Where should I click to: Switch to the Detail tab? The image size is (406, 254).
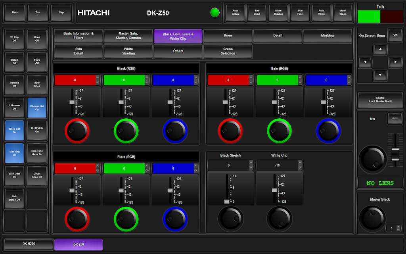point(278,35)
